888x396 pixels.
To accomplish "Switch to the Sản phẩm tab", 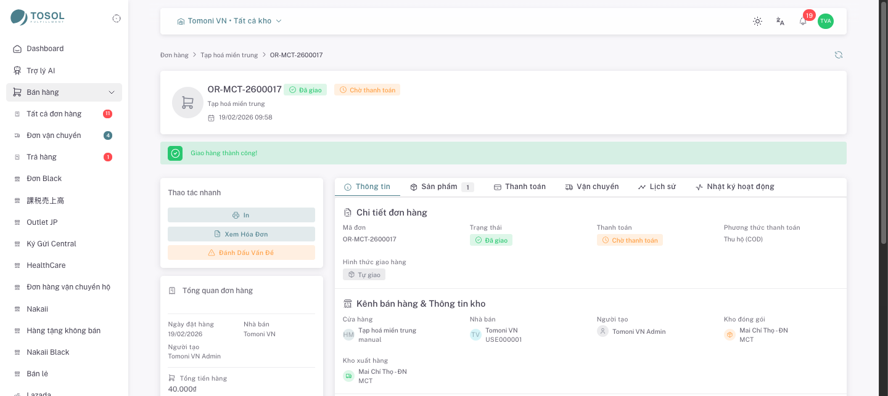I will (441, 187).
